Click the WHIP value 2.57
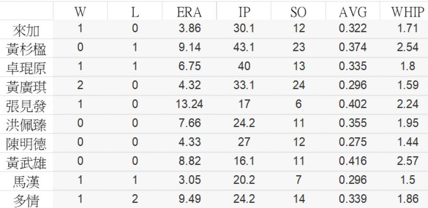 [x=408, y=161]
